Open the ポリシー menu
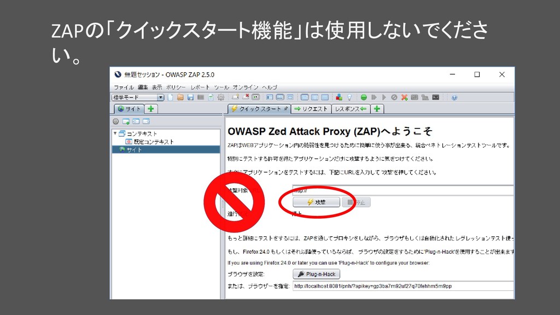Screen dimensions: 560x315 176,87
